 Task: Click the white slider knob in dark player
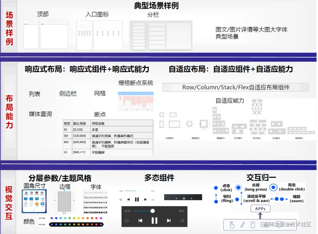[x=153, y=211]
